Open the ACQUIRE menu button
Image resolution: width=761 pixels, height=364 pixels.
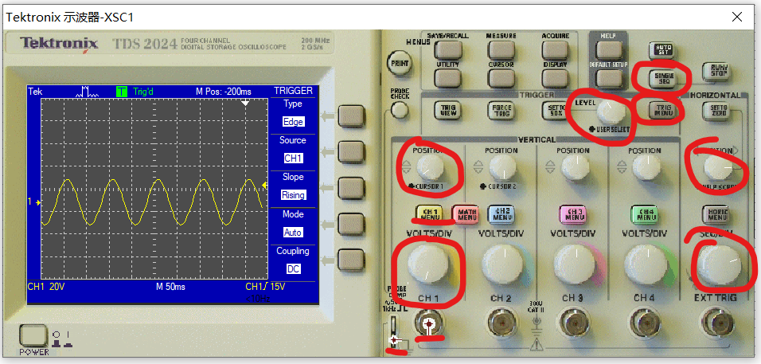(555, 49)
